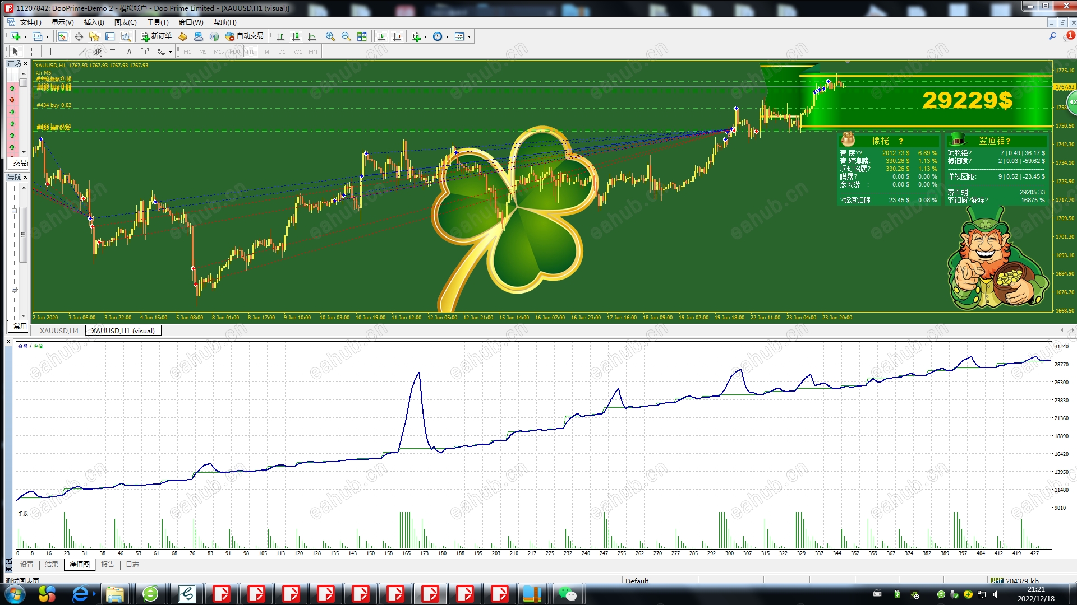Click the zoom out magnifier icon

[346, 36]
